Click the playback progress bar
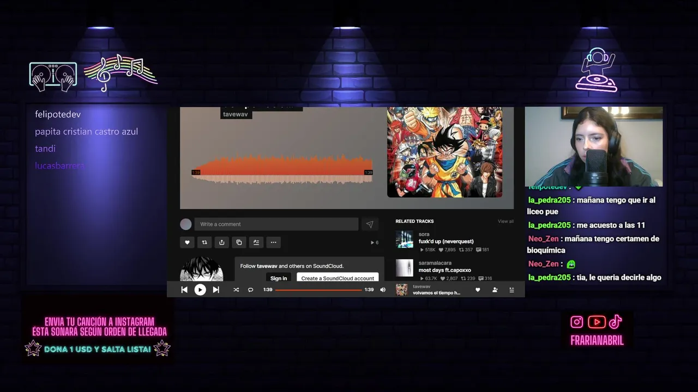The image size is (698, 392). [x=318, y=290]
